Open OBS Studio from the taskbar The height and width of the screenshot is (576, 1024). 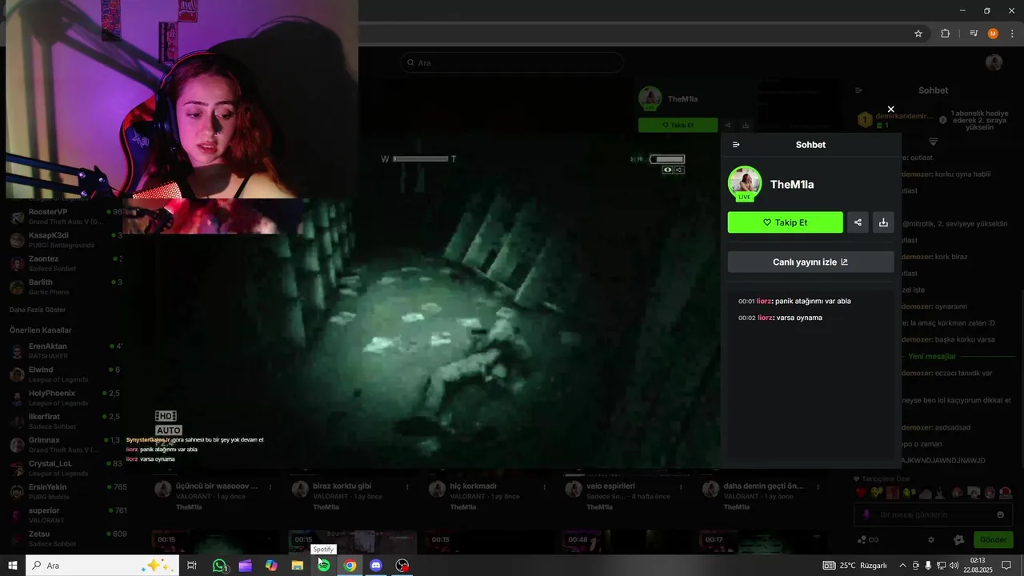[402, 566]
